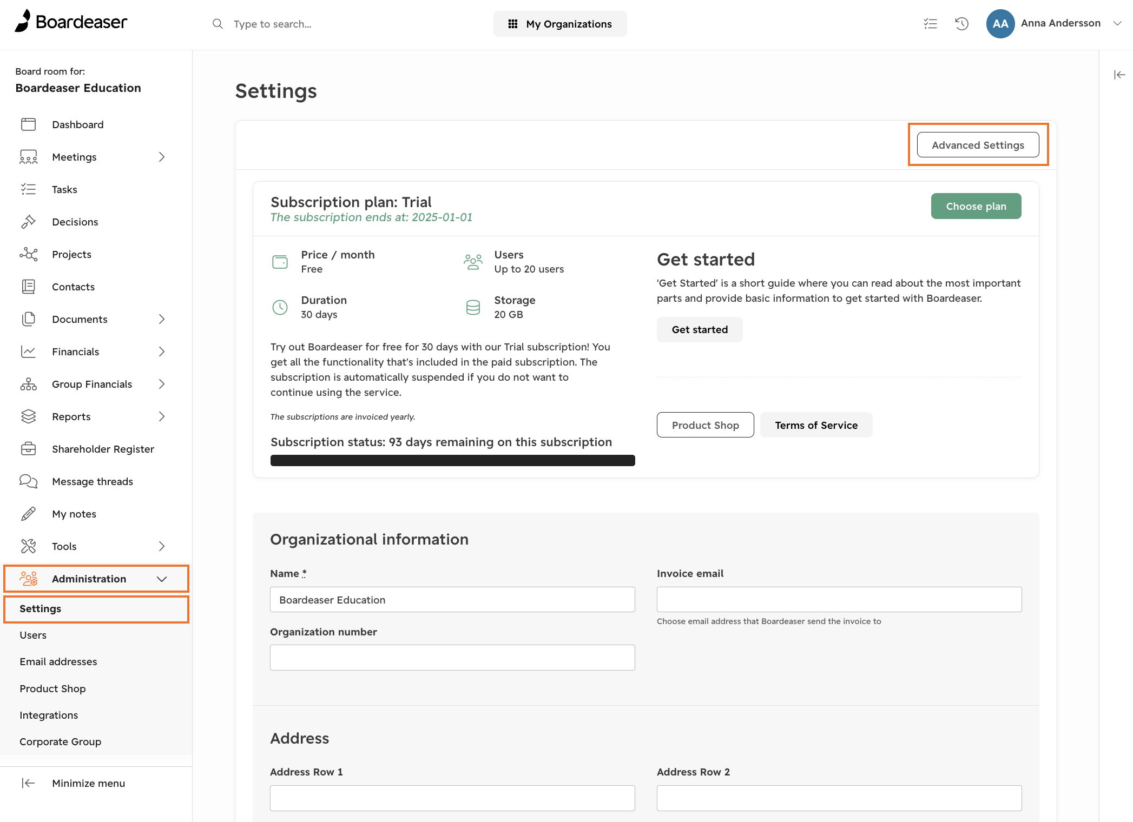
Task: Collapse the right side panel arrow icon
Action: point(1119,75)
